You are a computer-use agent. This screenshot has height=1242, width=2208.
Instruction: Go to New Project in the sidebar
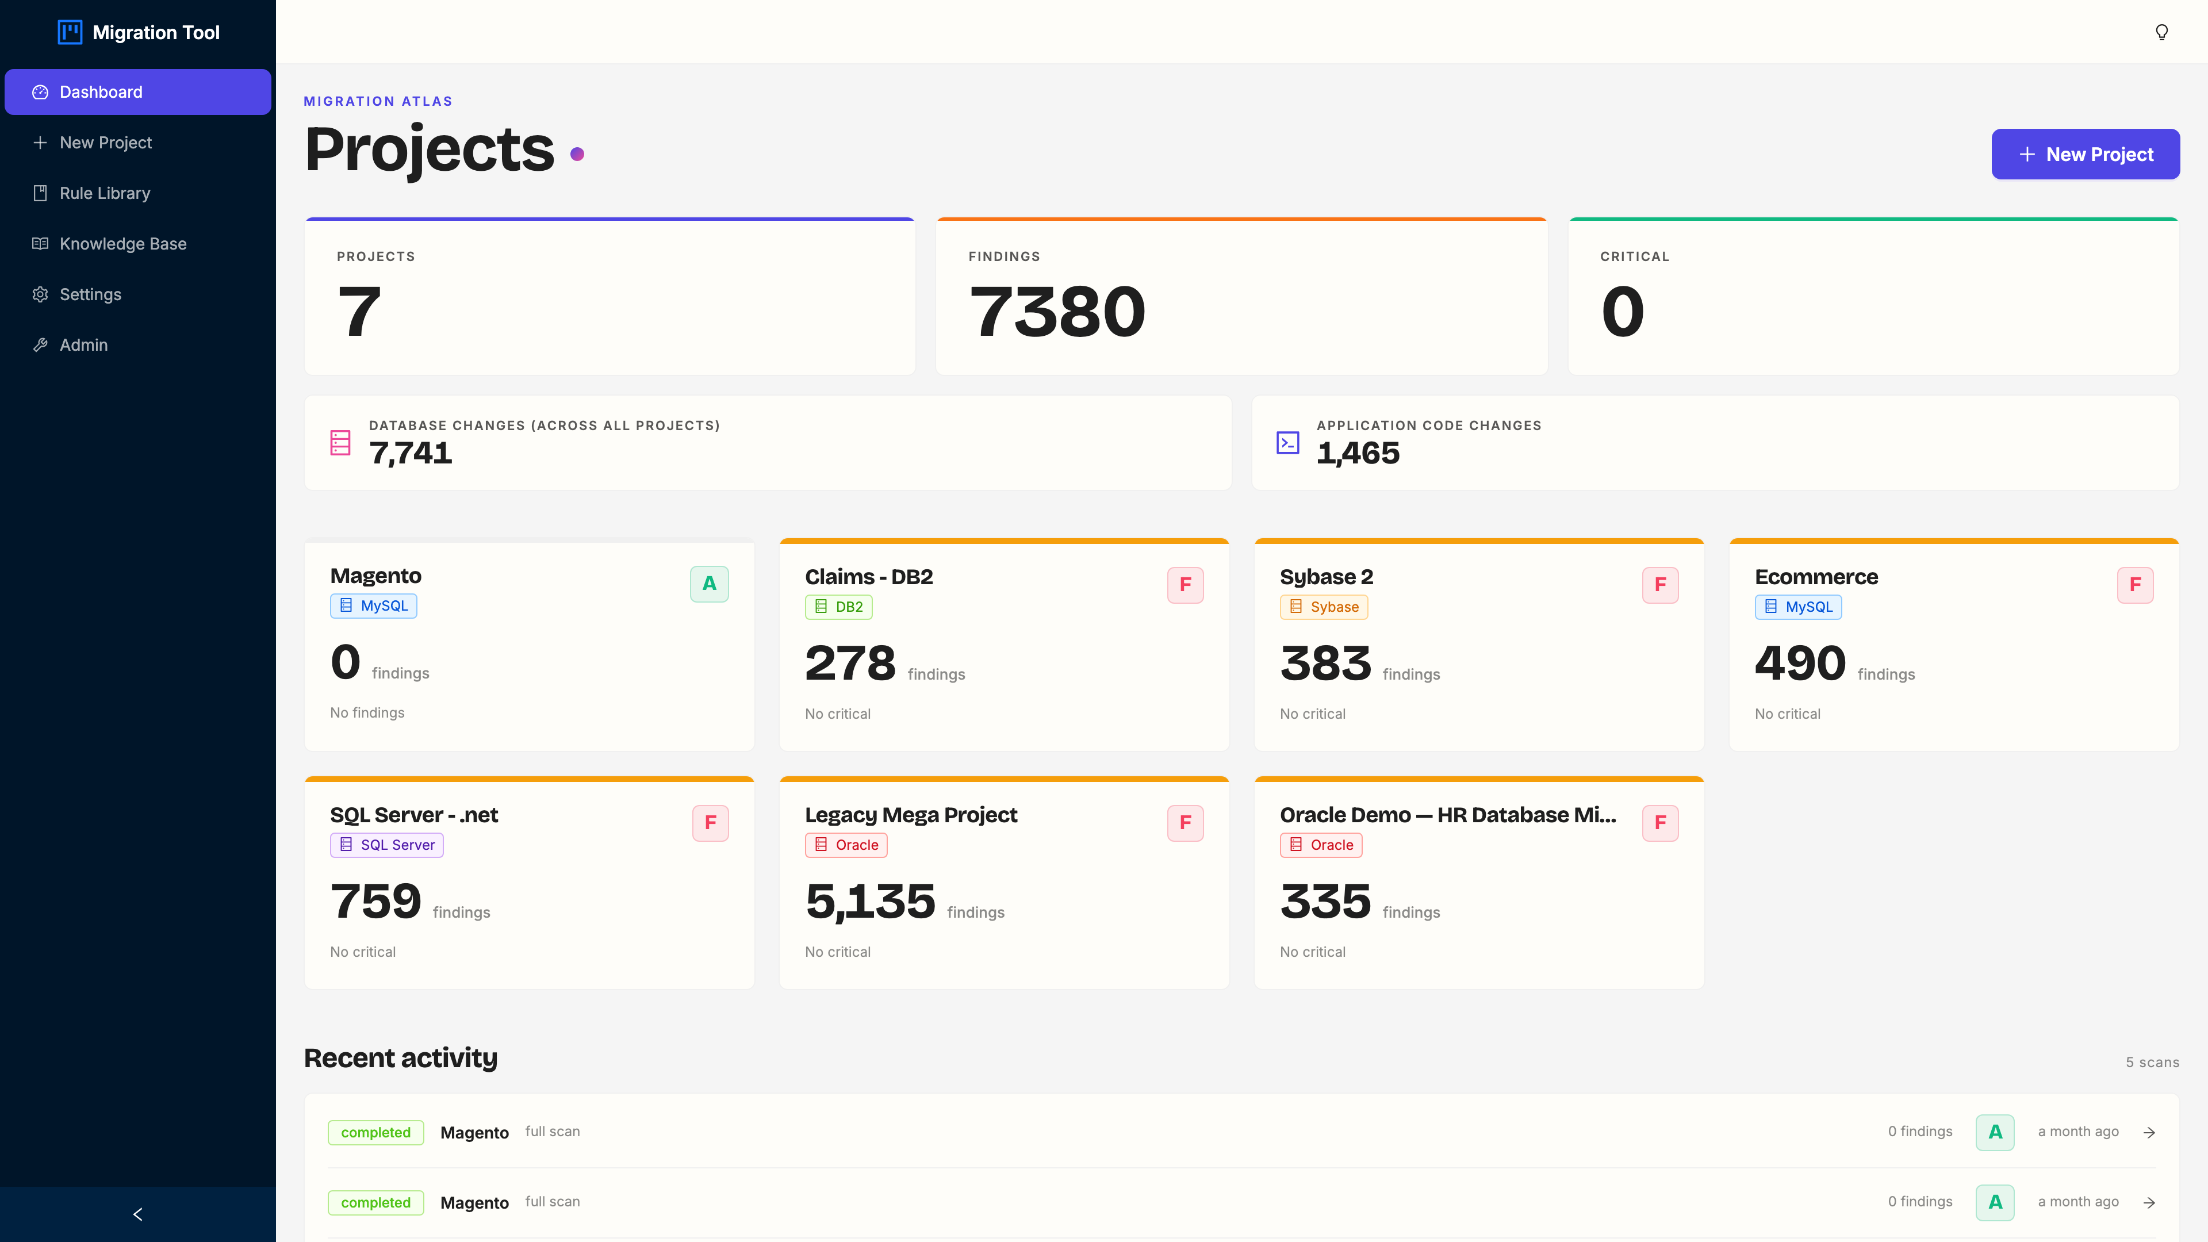[x=138, y=142]
